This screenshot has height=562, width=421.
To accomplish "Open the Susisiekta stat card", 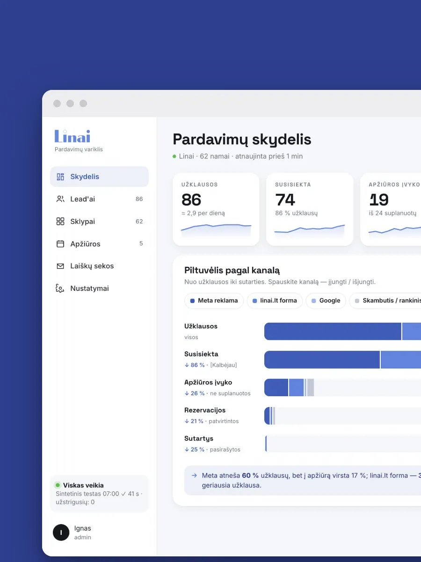I will click(310, 209).
